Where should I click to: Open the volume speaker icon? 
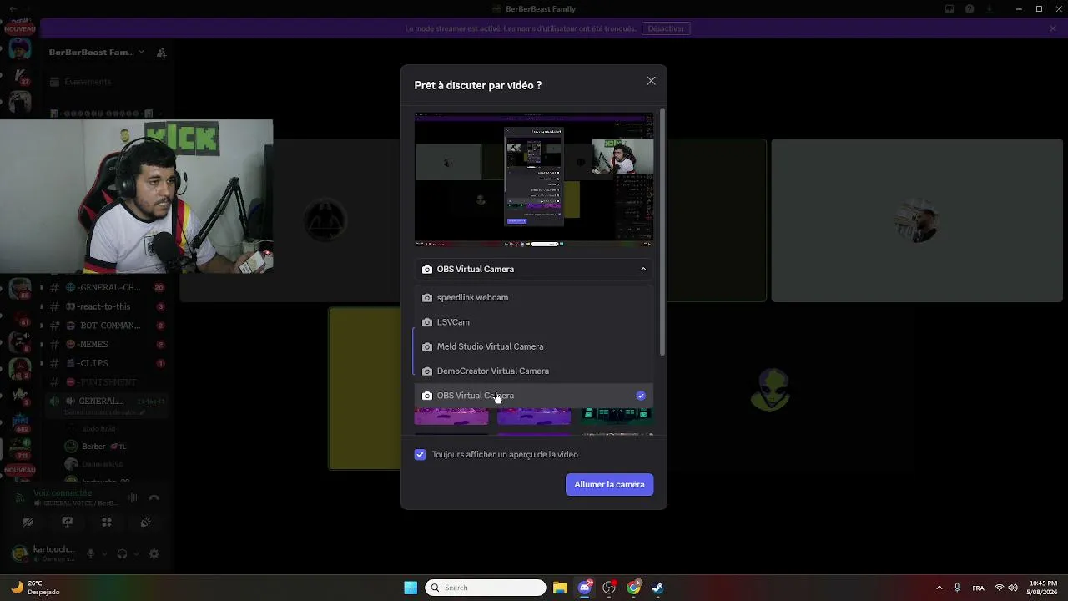pyautogui.click(x=1013, y=588)
